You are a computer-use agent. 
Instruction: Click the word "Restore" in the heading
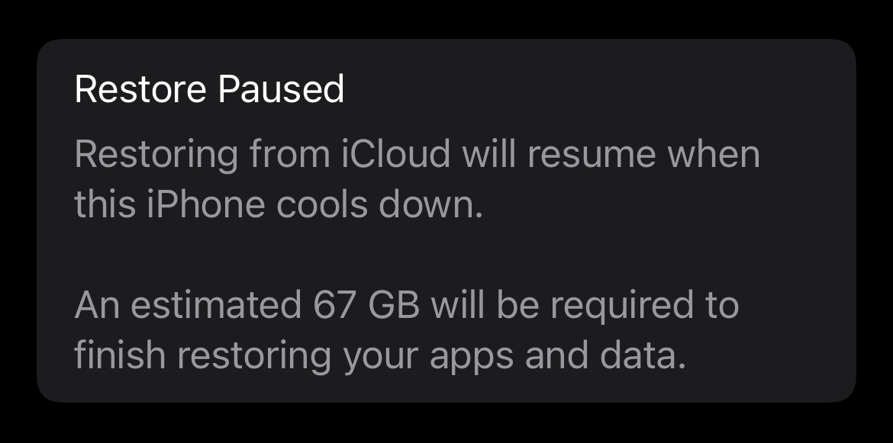pyautogui.click(x=140, y=90)
